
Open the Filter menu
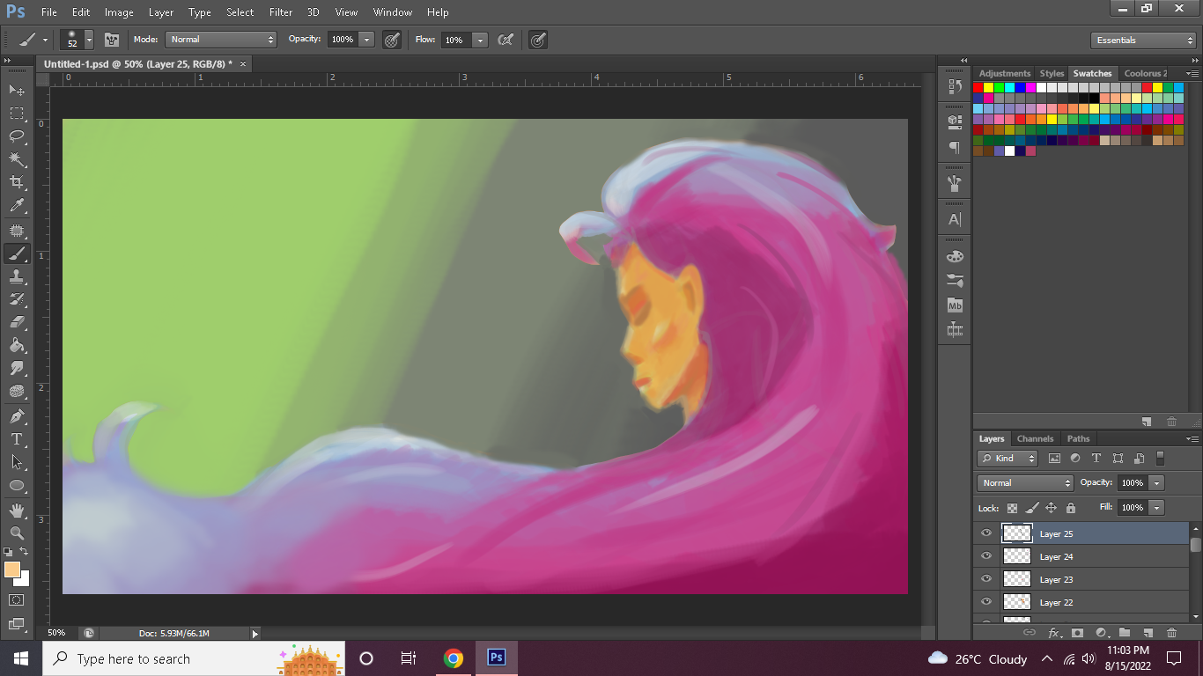coord(281,12)
